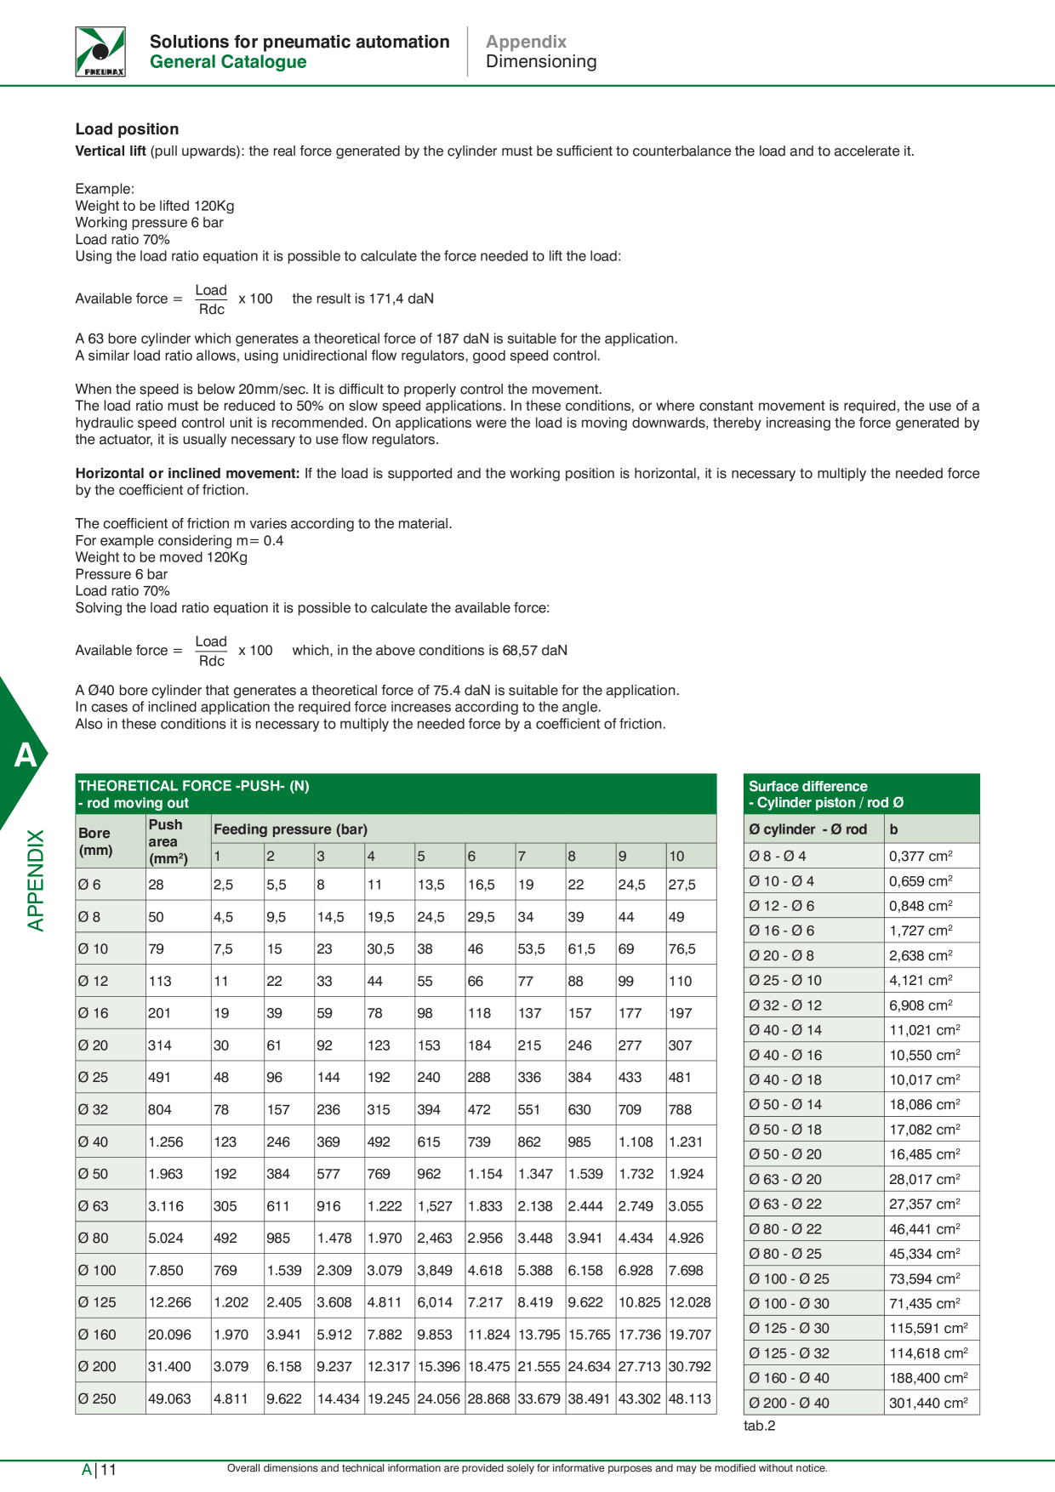
Task: Click the 'Appendix' header label
Action: point(526,42)
